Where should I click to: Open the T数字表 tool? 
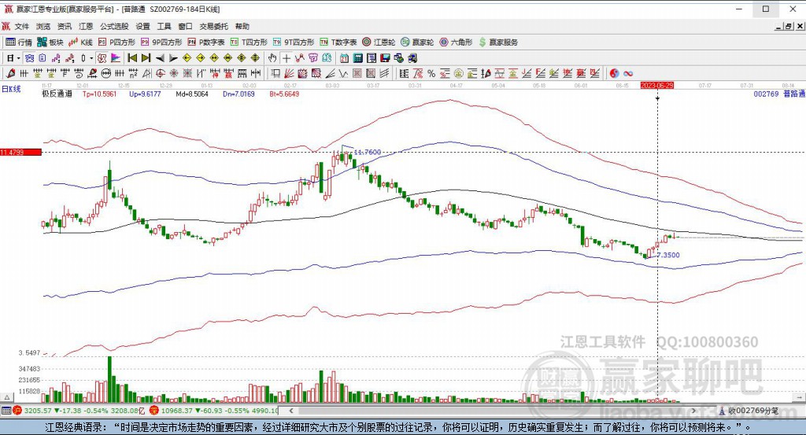tap(338, 42)
